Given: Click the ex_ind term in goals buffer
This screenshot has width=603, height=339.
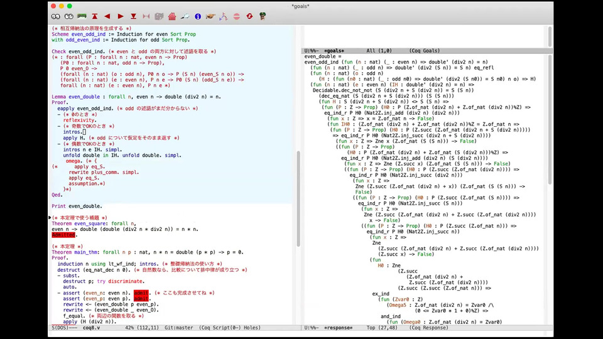Looking at the screenshot, I should [x=381, y=294].
